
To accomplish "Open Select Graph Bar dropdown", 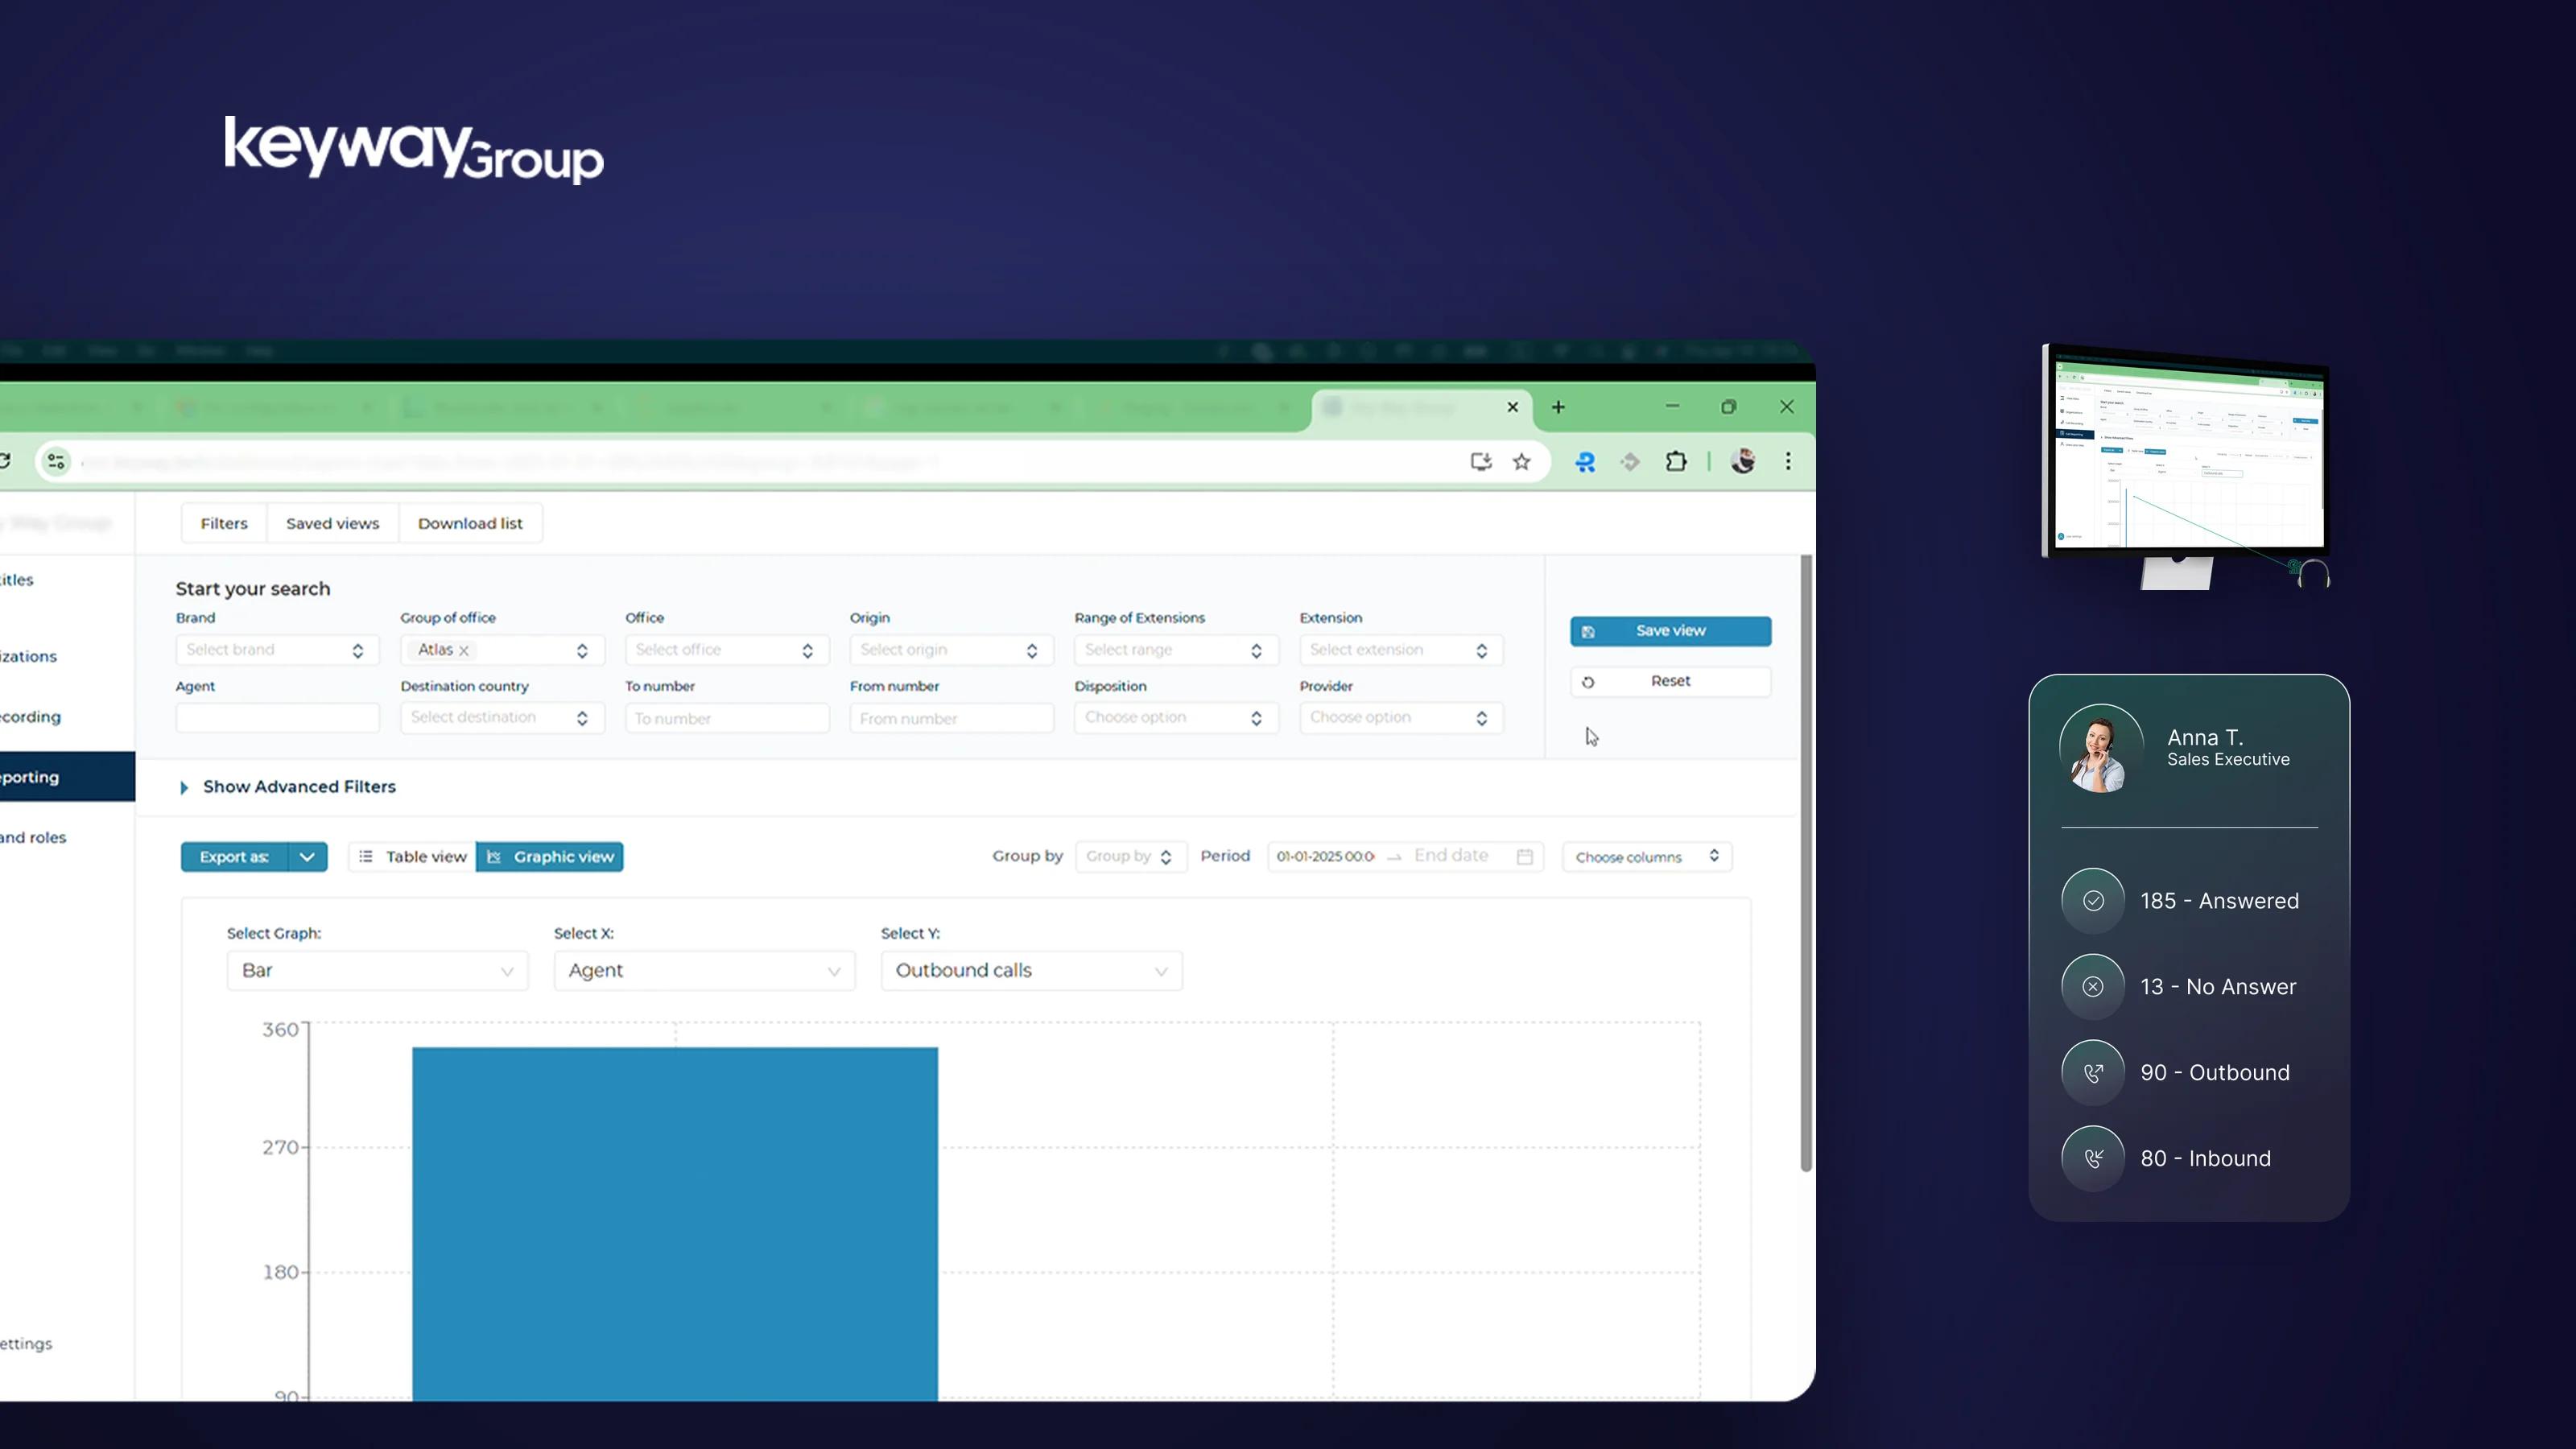I will click(377, 971).
